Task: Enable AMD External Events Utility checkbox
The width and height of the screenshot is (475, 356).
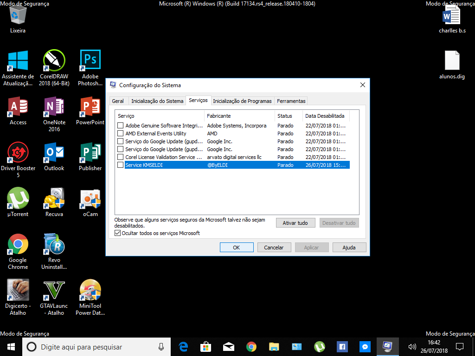Action: [120, 133]
